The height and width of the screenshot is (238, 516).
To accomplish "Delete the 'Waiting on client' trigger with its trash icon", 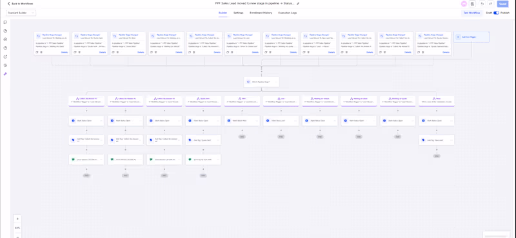I will click(41, 52).
